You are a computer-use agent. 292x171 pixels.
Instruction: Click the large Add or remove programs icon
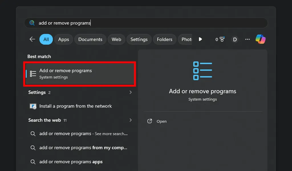(x=202, y=71)
